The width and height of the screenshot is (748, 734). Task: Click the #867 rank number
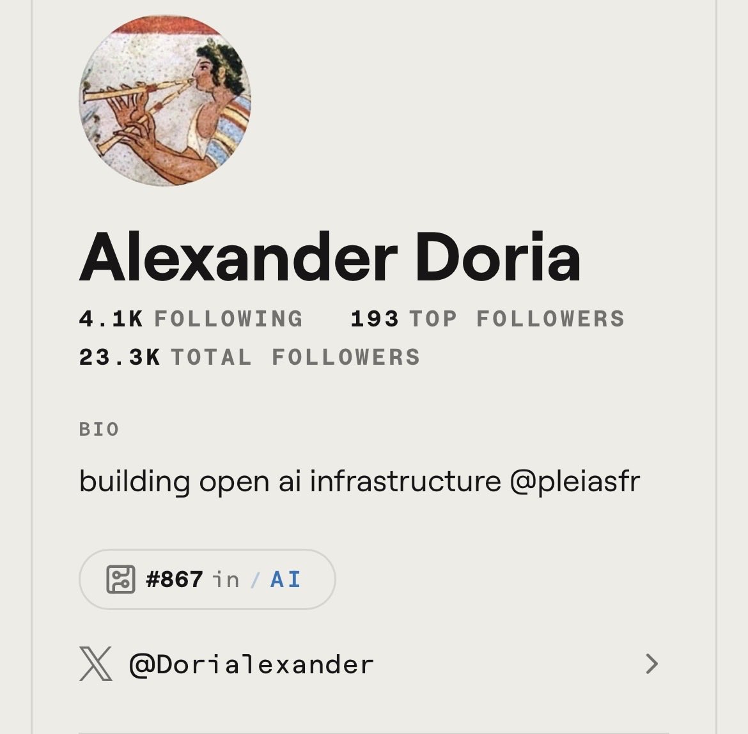coord(175,580)
